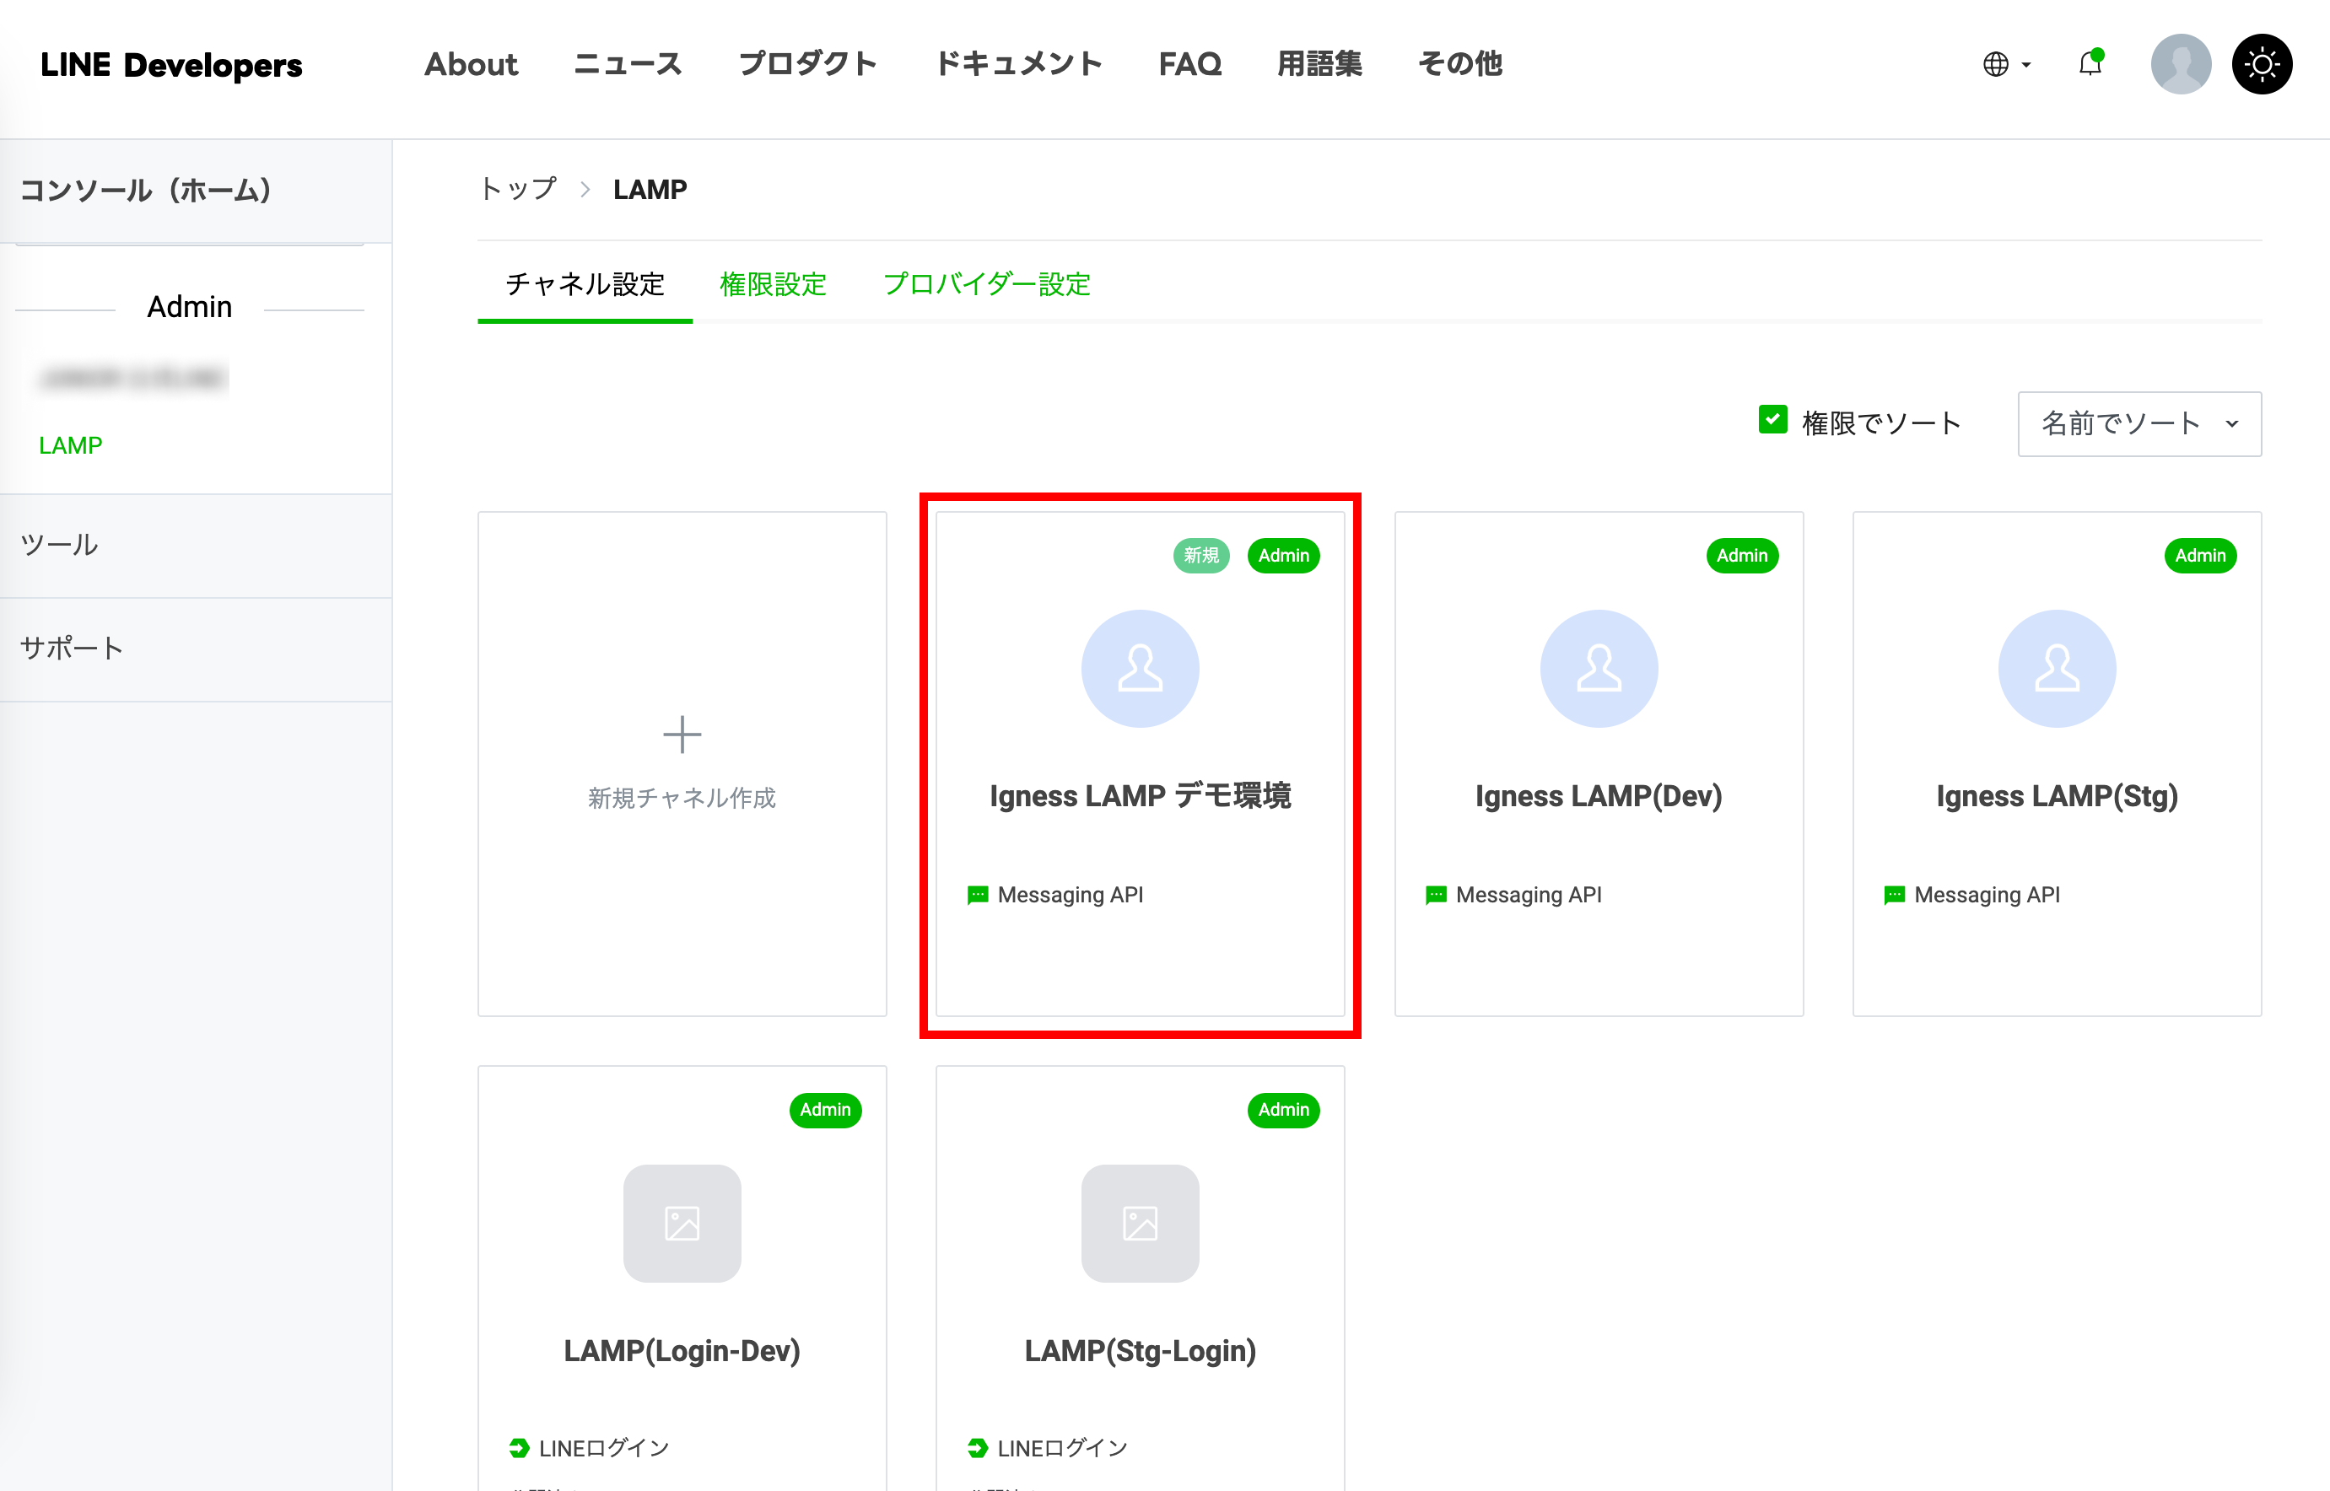
Task: Click the LINE Developers logo
Action: point(171,65)
